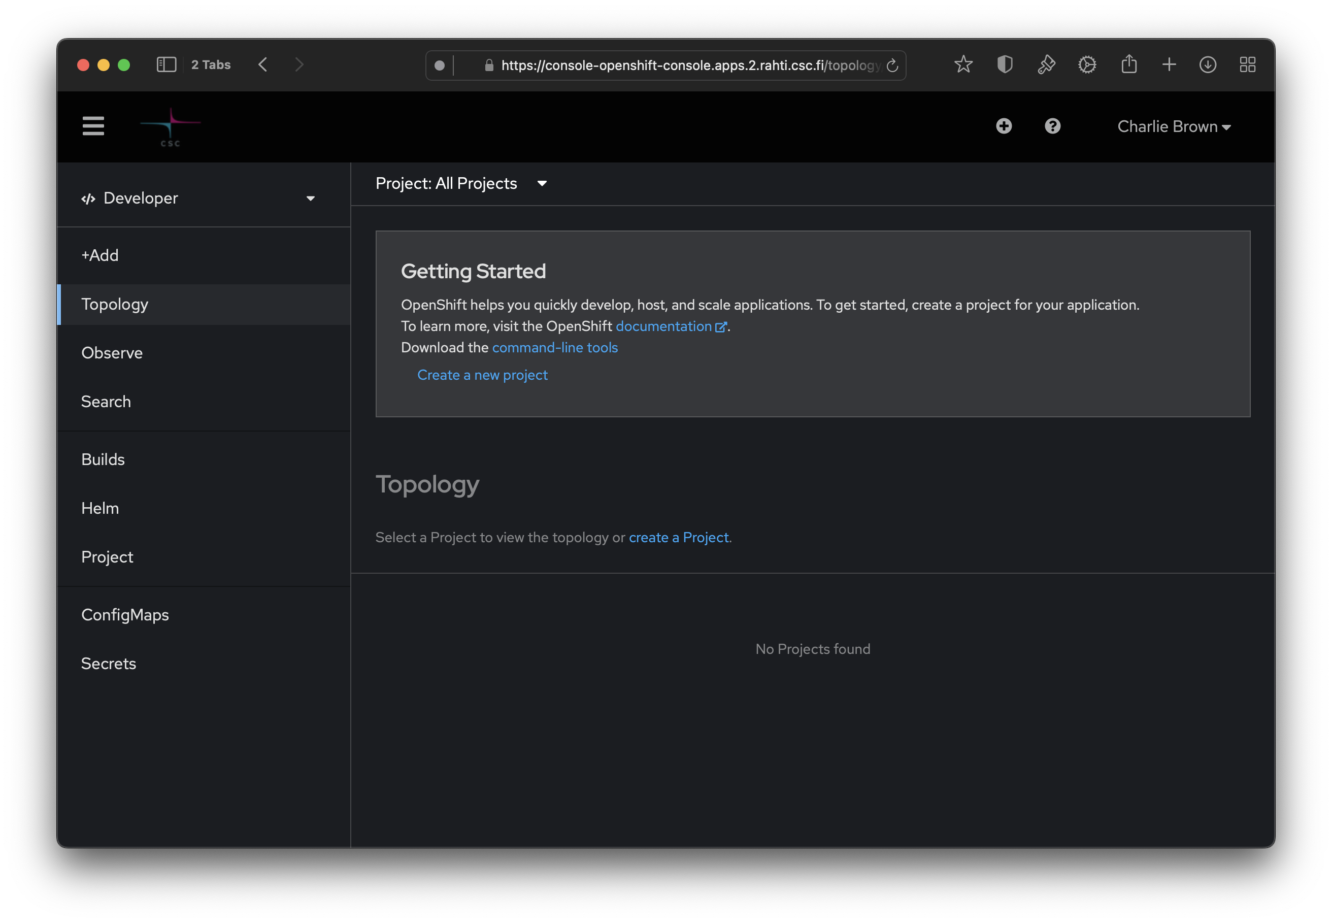Click the plus import icon in header
Viewport: 1332px width, 923px height.
tap(1004, 126)
